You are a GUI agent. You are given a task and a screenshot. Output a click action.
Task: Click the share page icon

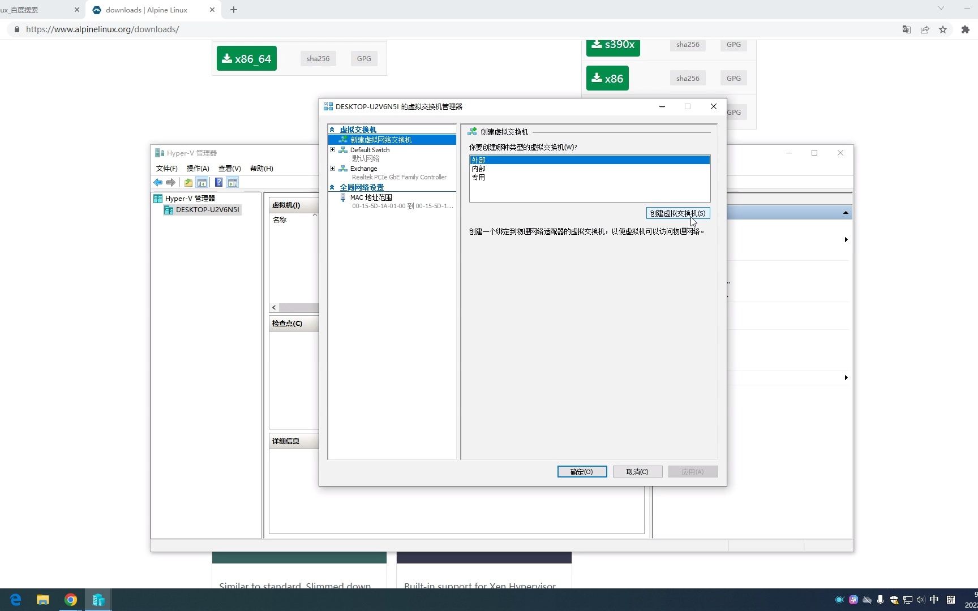[925, 29]
